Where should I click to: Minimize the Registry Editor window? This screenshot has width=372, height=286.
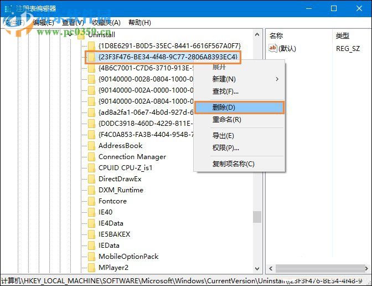pyautogui.click(x=309, y=8)
